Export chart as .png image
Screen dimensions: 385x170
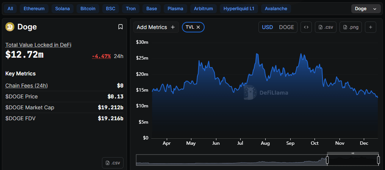click(351, 27)
